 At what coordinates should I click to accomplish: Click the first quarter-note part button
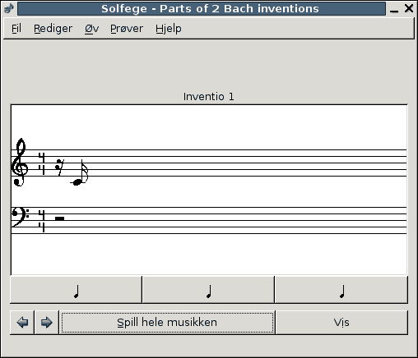76,290
